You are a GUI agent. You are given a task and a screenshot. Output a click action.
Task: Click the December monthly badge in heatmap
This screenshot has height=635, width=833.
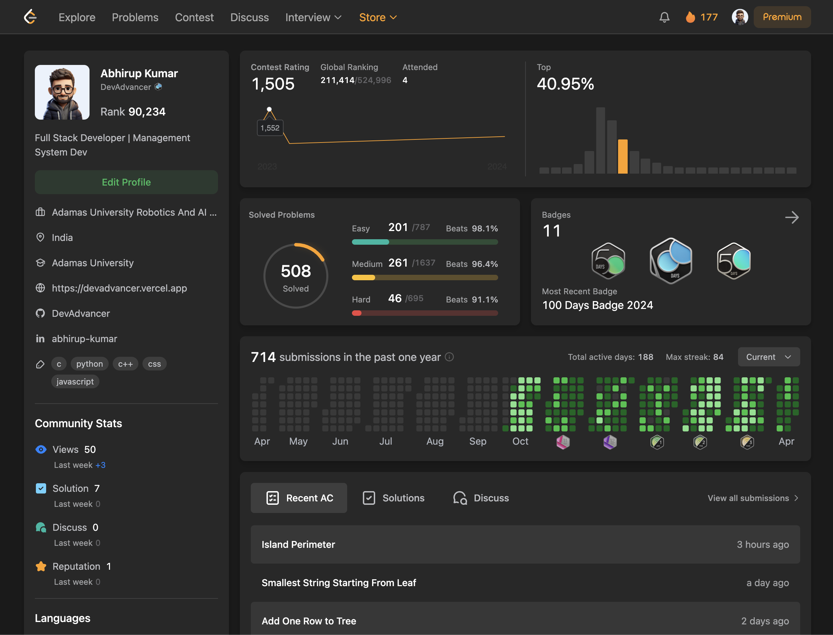[x=610, y=442]
